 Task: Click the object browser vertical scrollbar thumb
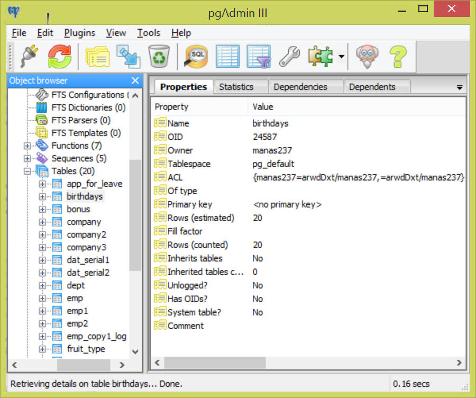pos(135,215)
